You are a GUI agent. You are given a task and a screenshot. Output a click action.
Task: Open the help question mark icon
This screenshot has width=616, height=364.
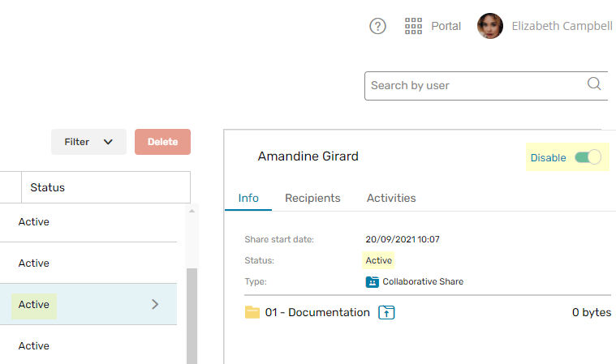(x=377, y=26)
